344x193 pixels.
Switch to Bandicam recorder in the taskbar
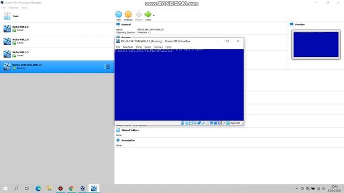point(60,188)
